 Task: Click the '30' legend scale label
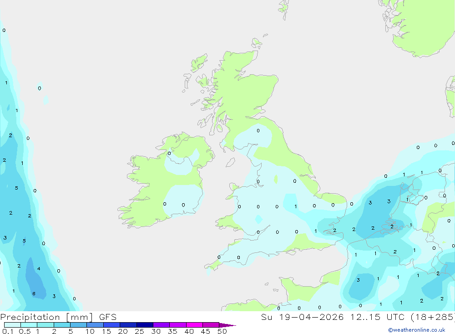[x=156, y=331]
